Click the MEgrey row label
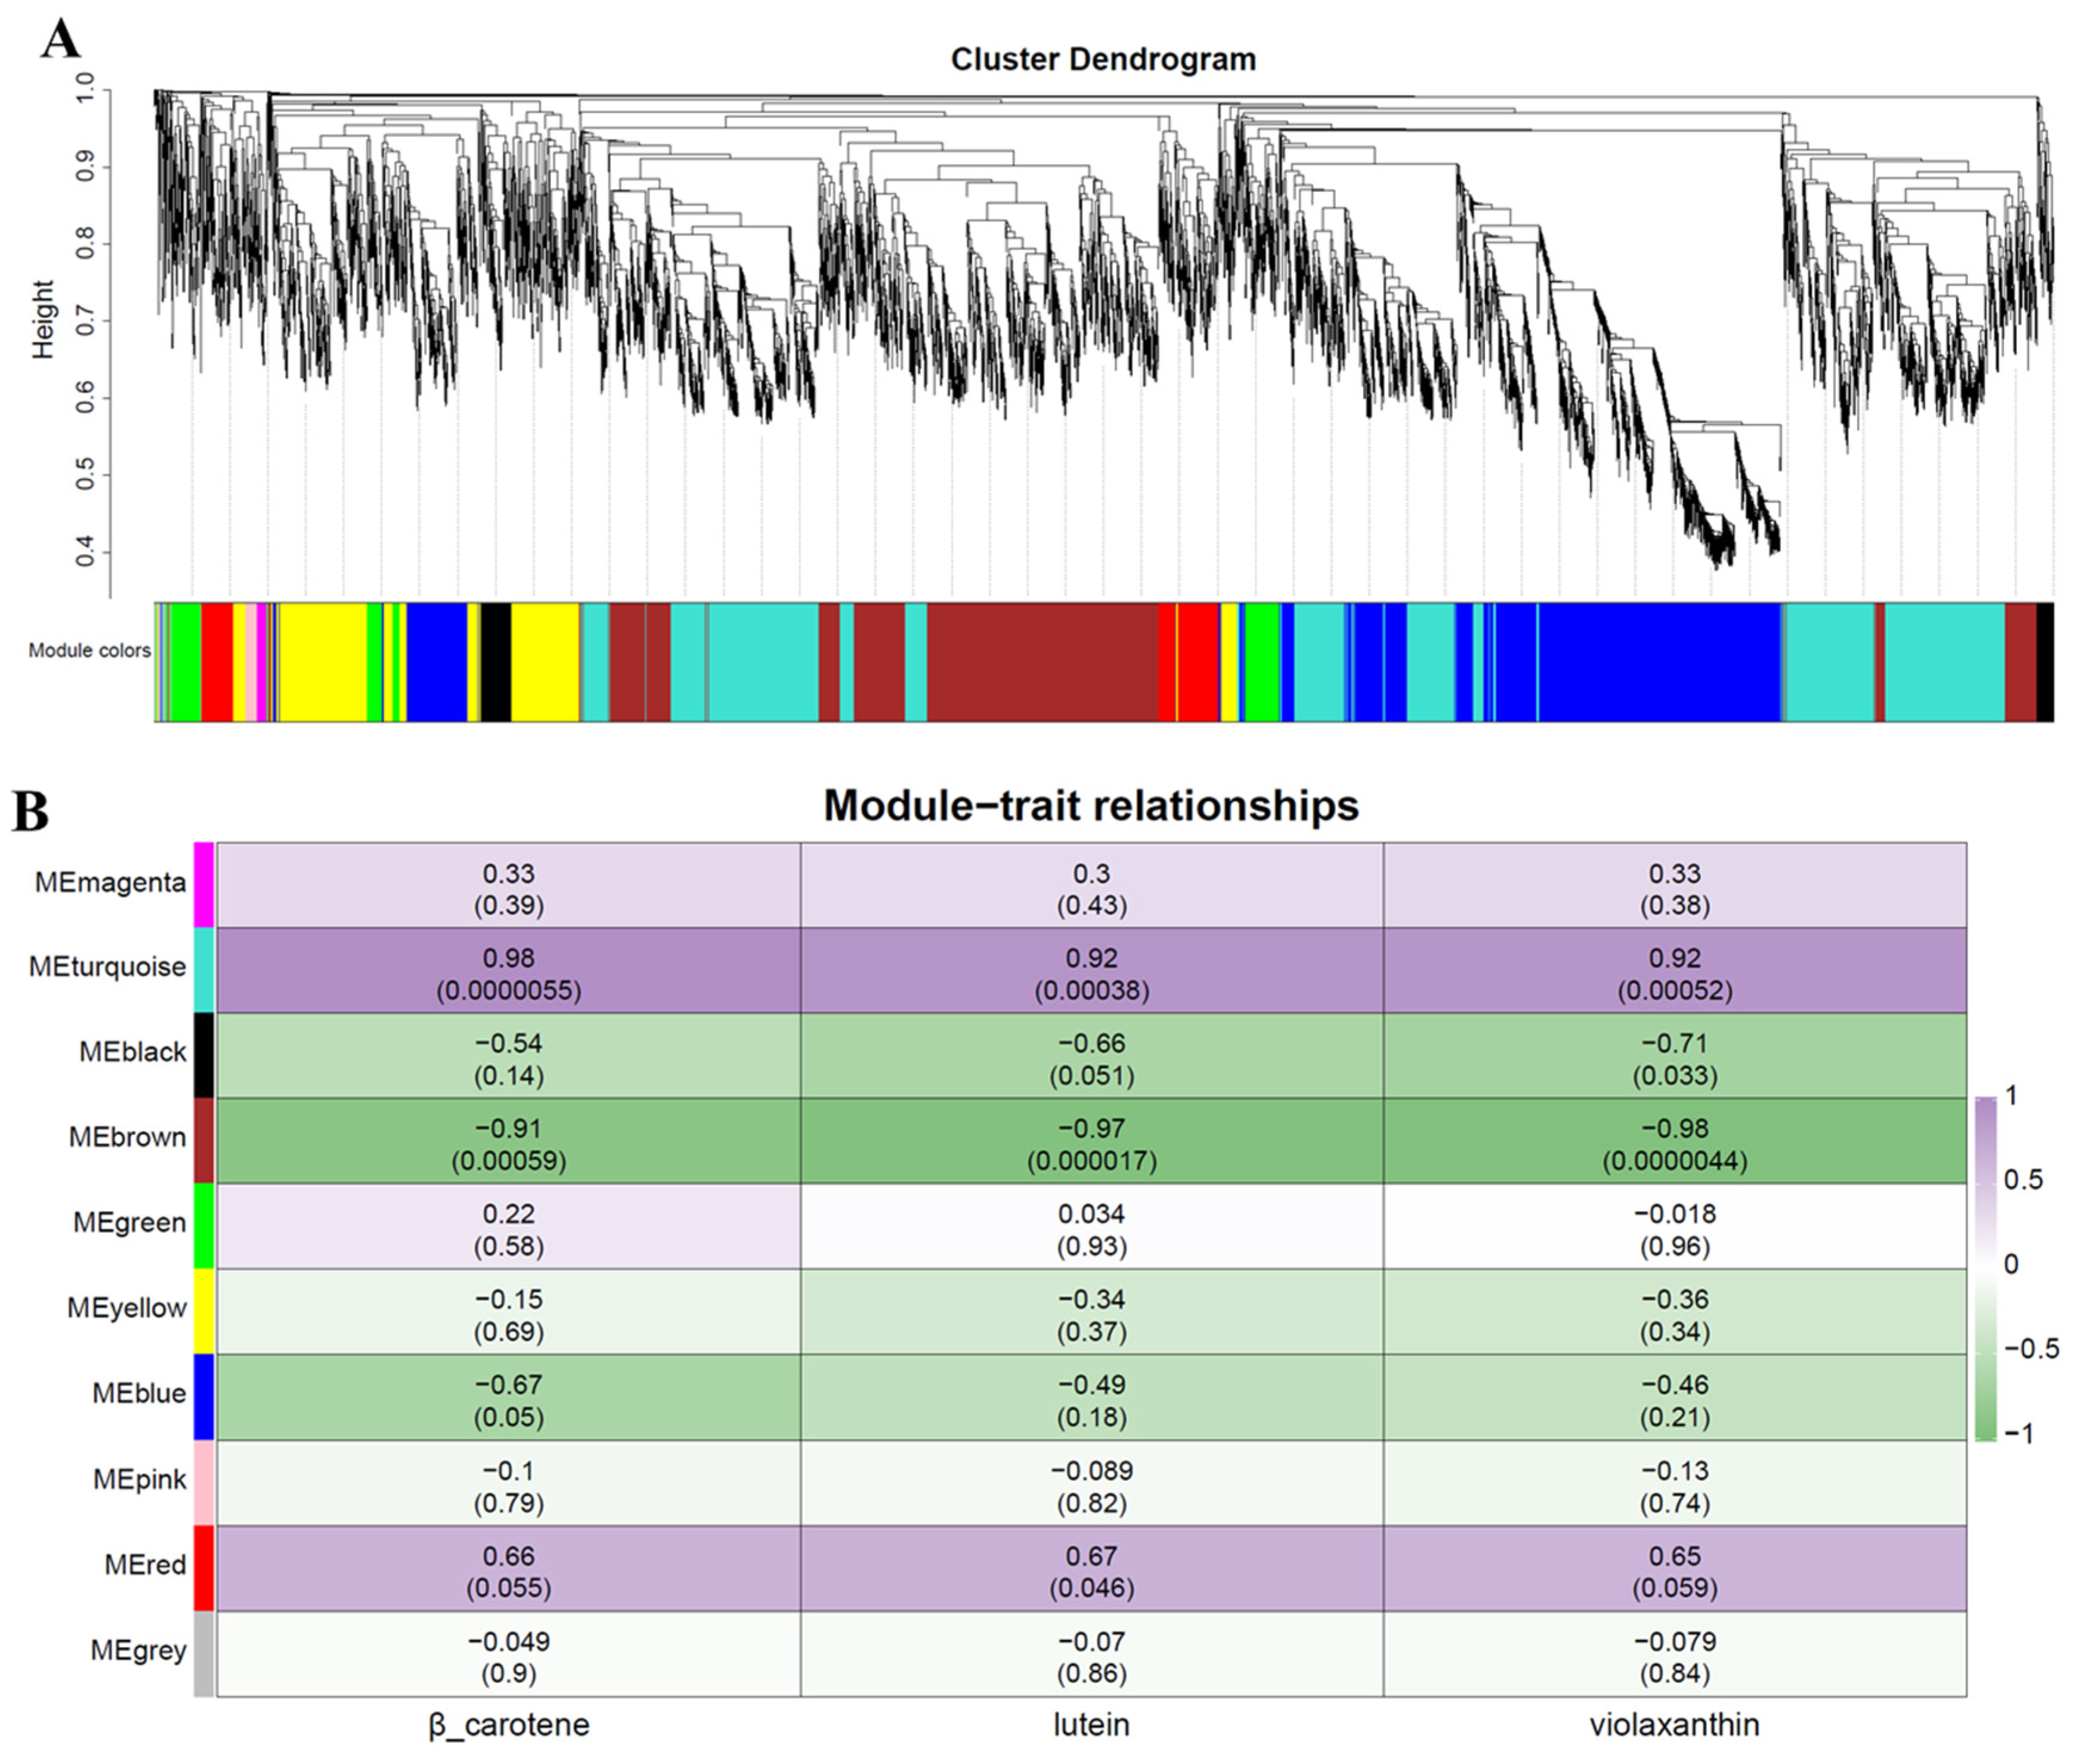 point(138,1650)
